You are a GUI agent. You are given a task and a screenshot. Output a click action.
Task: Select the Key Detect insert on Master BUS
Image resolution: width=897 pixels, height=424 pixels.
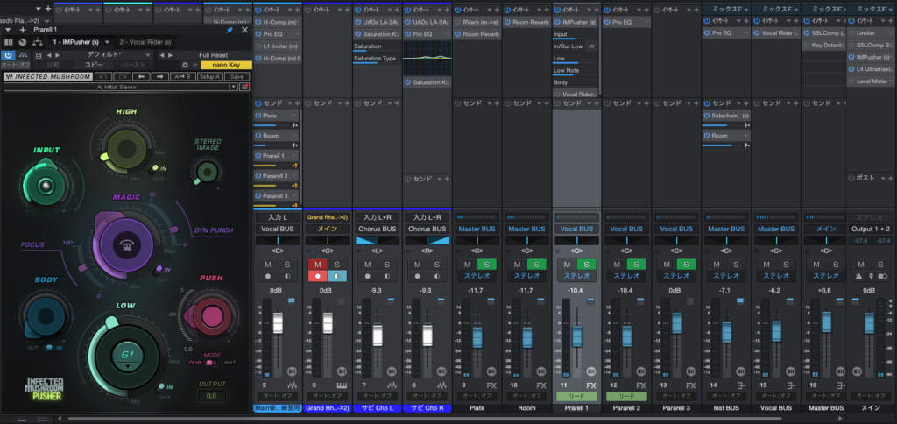(x=823, y=46)
